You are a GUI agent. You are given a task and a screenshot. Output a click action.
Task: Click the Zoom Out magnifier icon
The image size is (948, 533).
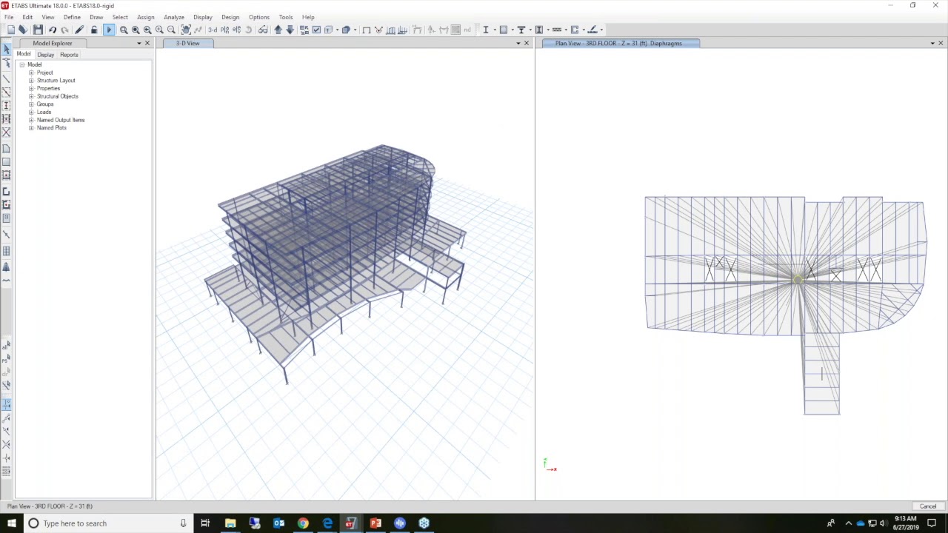tap(171, 30)
